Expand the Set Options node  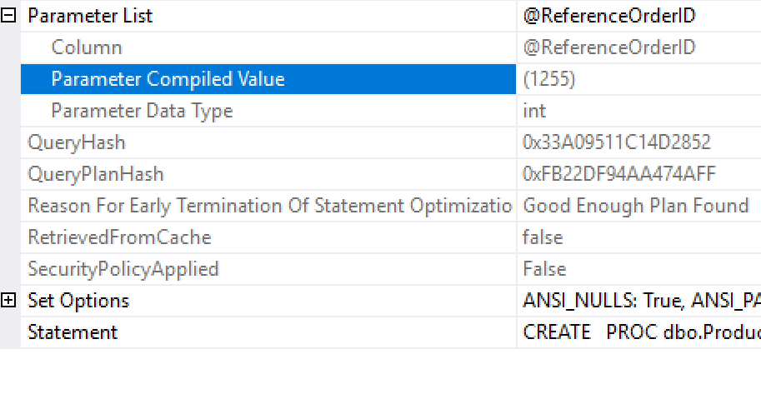click(8, 301)
